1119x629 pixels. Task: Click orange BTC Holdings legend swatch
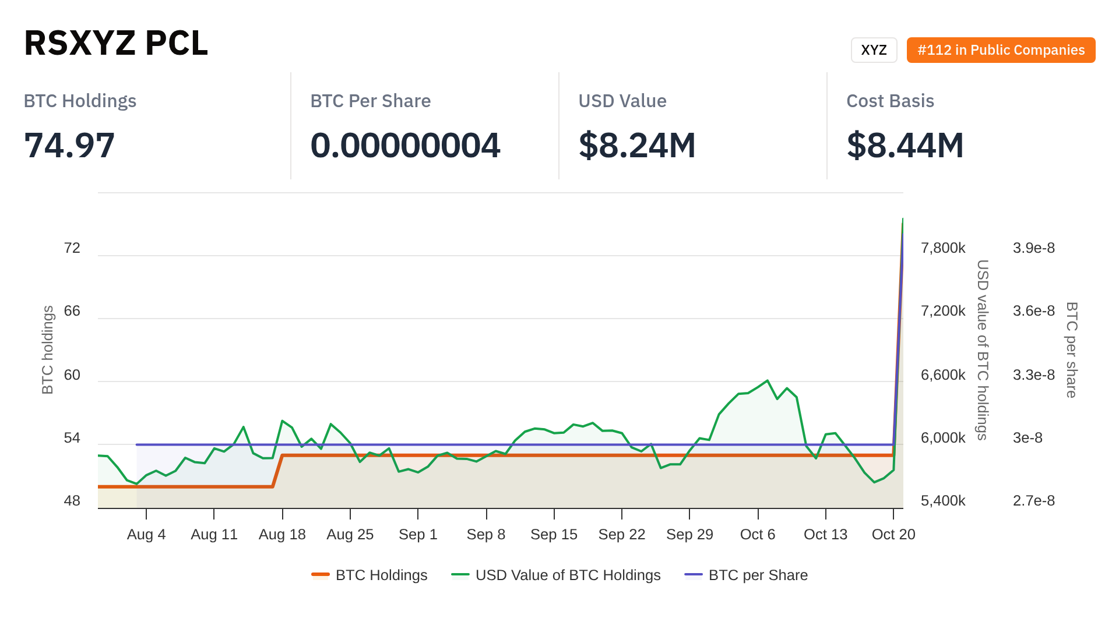(x=321, y=575)
